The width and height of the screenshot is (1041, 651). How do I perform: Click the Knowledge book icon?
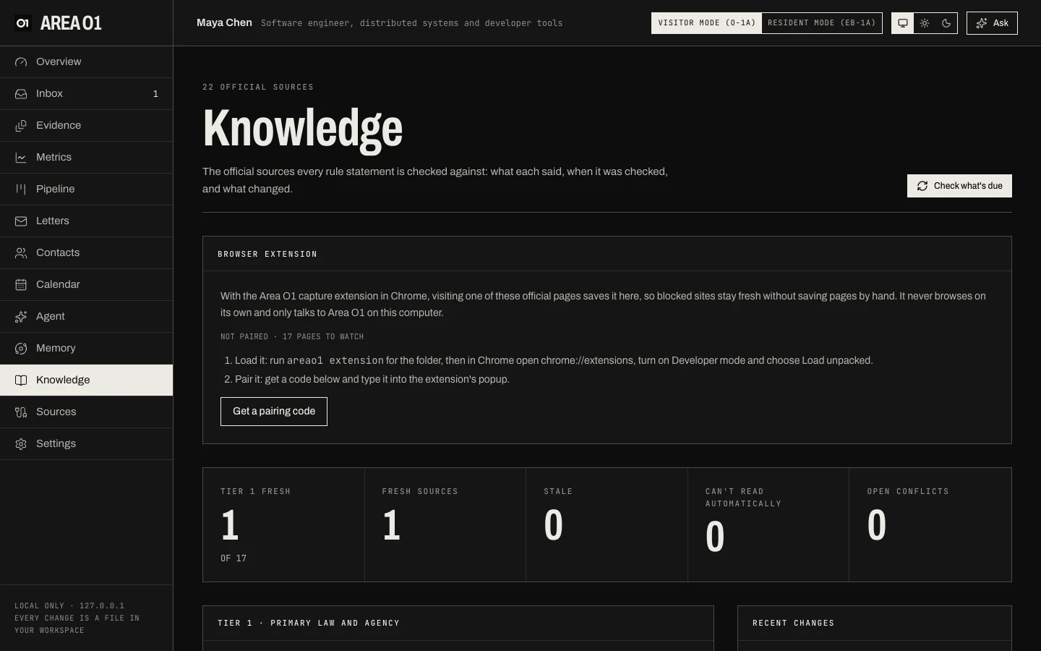point(21,380)
